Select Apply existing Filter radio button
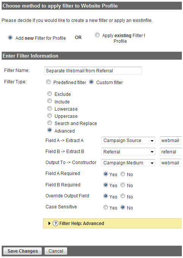This screenshot has height=258, width=183. (x=97, y=35)
